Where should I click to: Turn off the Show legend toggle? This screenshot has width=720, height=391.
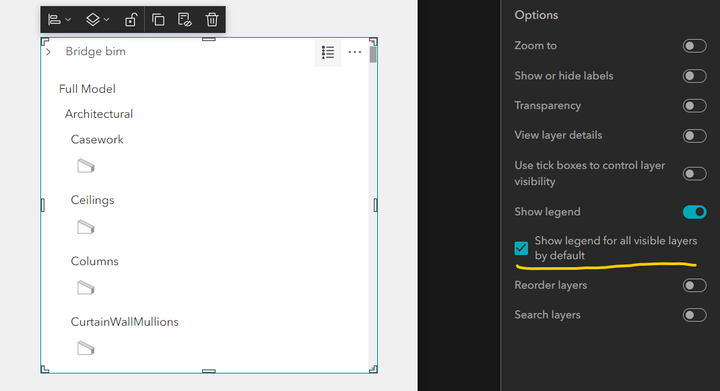coord(694,211)
